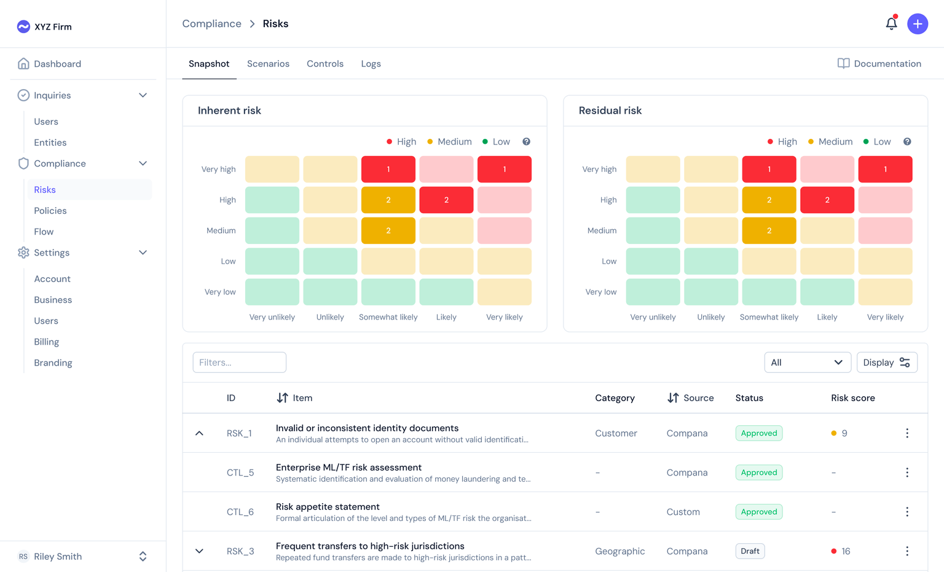944x572 pixels.
Task: Open the Documentation book link
Action: click(x=879, y=64)
